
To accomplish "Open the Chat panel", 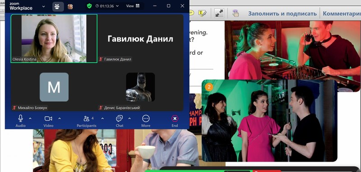I will click(x=119, y=121).
